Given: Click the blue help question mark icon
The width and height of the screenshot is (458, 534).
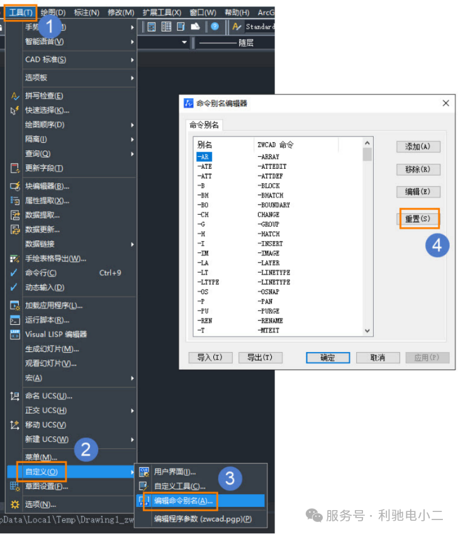Looking at the screenshot, I should (215, 26).
